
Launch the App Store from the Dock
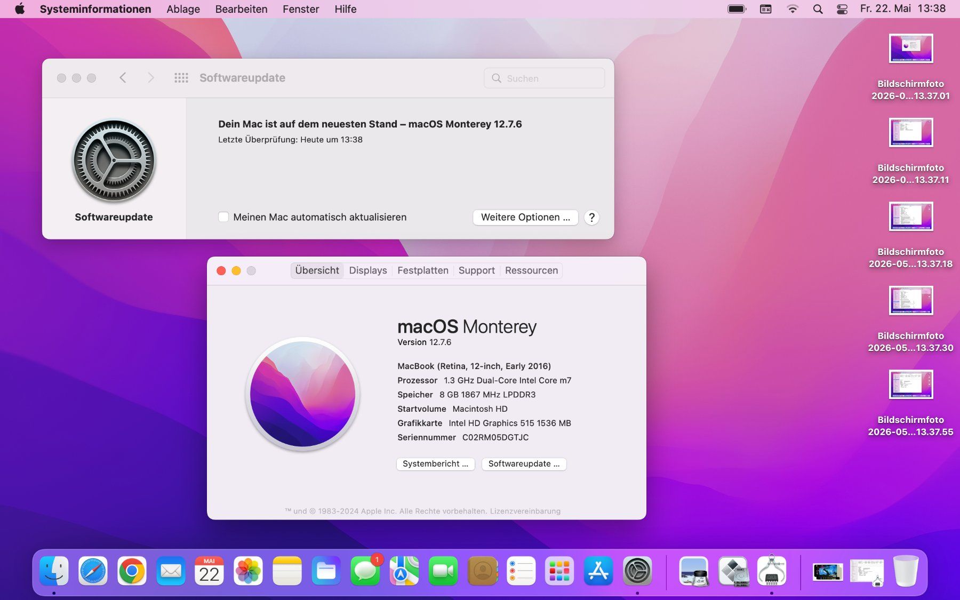[x=598, y=571]
